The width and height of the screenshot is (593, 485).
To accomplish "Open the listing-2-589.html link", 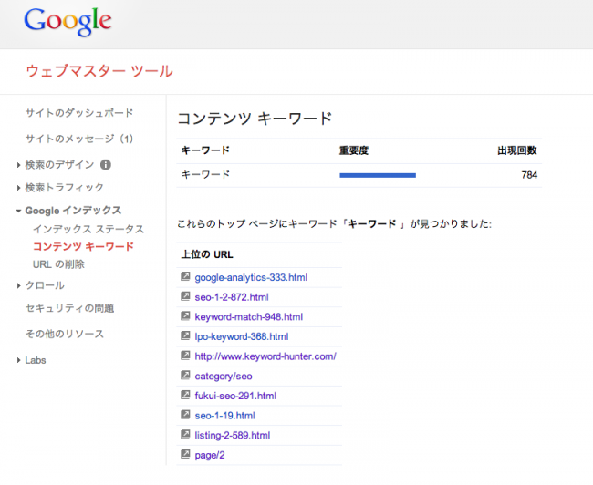I will pos(232,435).
